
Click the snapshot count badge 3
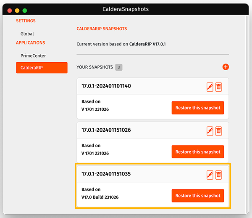point(118,67)
